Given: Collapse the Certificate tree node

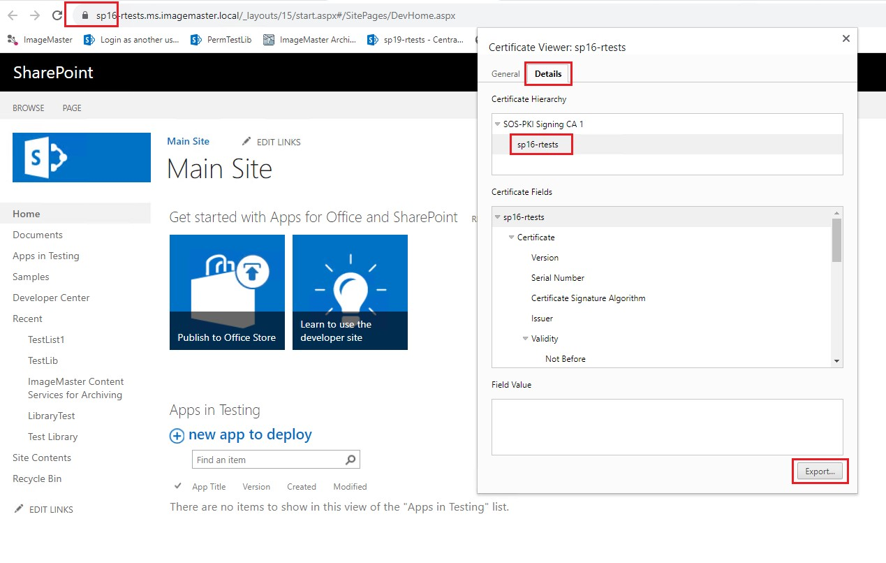Looking at the screenshot, I should (512, 237).
